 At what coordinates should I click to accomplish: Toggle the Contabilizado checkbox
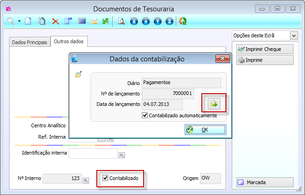coord(105,178)
